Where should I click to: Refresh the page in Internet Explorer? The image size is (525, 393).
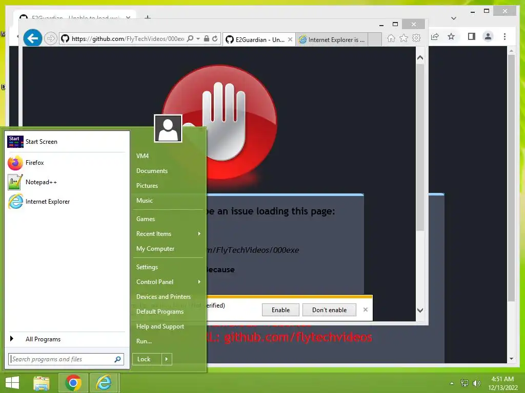click(215, 39)
